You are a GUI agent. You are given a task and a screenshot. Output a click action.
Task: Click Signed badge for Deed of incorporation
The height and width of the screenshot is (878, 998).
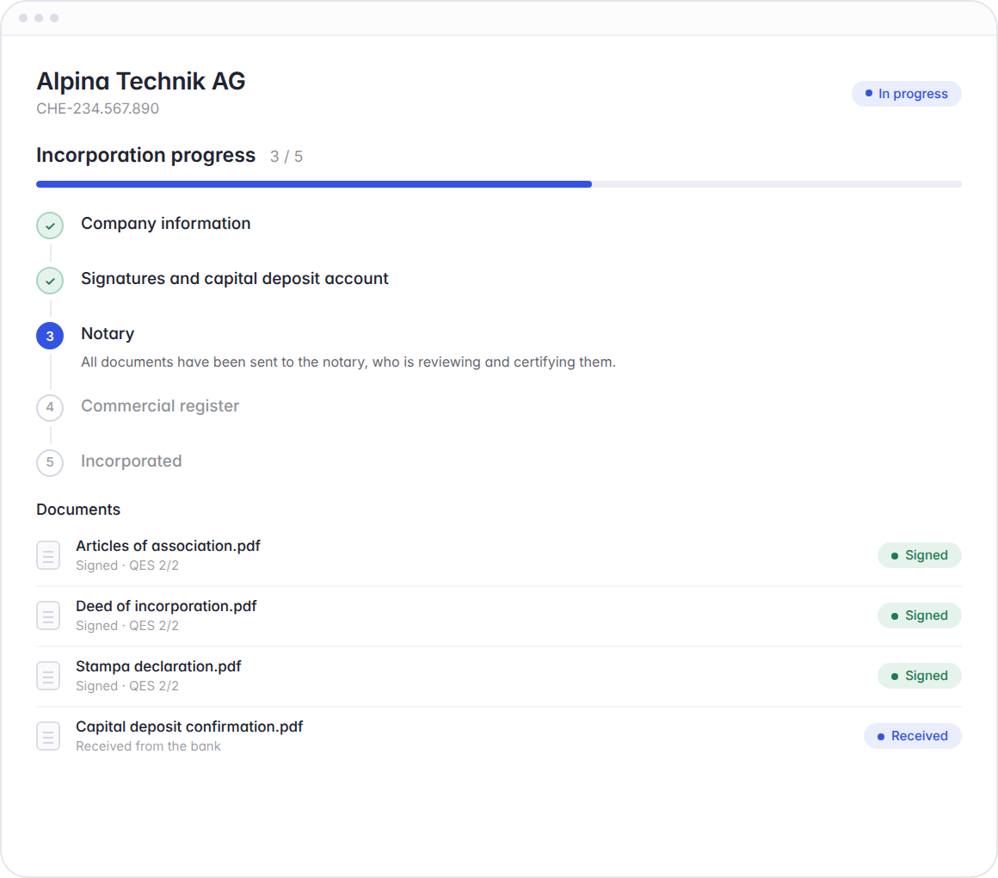click(x=919, y=615)
